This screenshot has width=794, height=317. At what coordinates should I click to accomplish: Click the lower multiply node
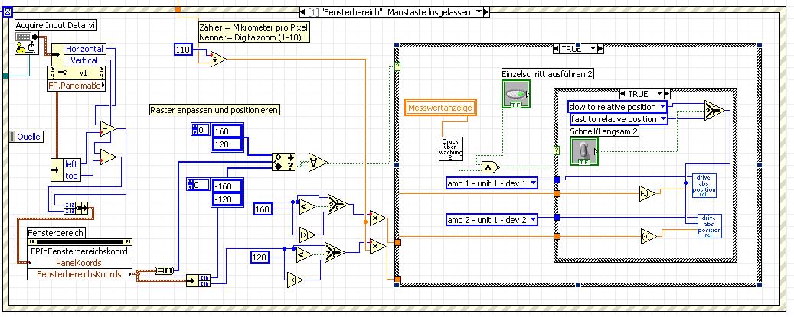pyautogui.click(x=377, y=246)
